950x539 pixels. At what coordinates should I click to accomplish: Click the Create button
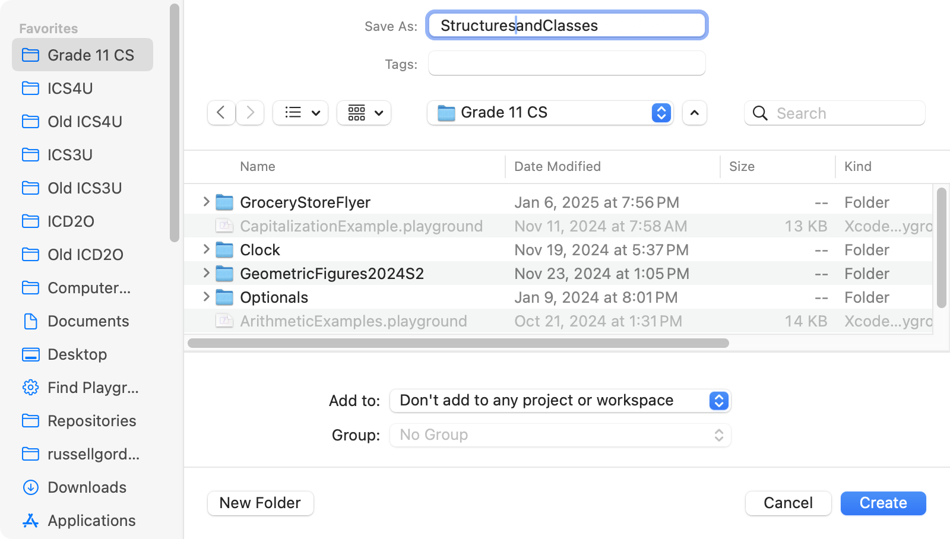click(x=883, y=503)
